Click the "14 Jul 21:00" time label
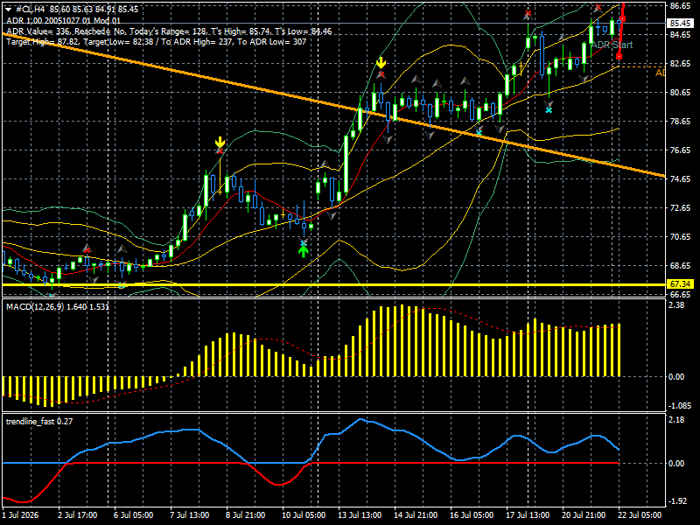Screen dimensions: 700x525 (416, 515)
